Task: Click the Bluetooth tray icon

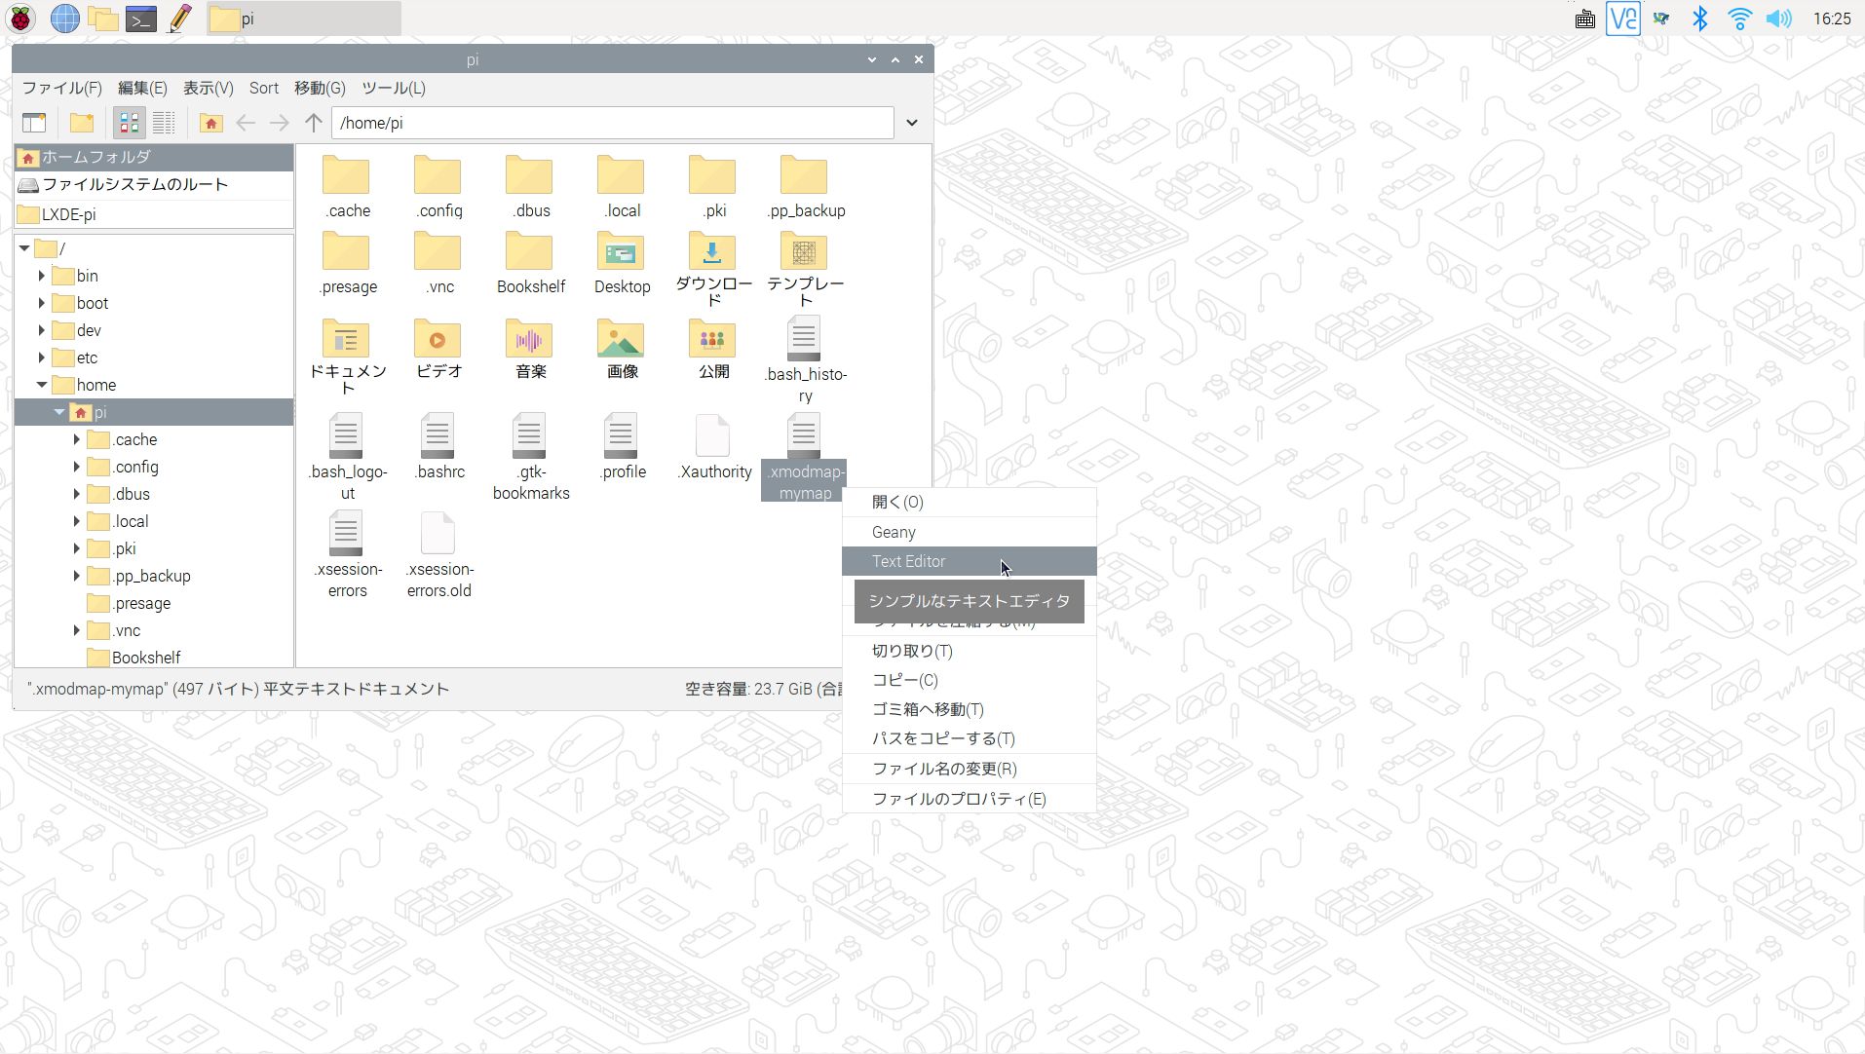Action: pos(1699,19)
